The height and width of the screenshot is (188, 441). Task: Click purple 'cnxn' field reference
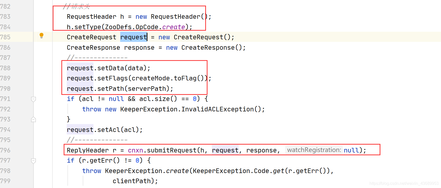(x=135, y=150)
